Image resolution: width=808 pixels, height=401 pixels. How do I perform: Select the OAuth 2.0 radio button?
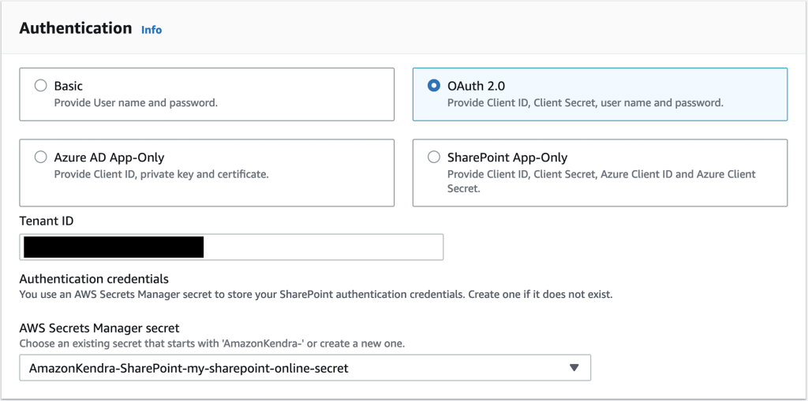click(x=433, y=86)
